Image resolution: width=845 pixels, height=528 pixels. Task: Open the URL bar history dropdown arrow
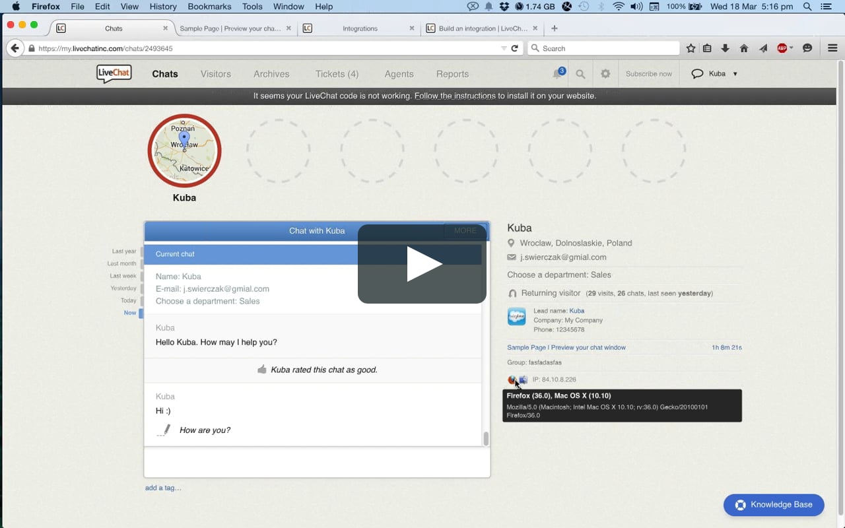coord(504,48)
